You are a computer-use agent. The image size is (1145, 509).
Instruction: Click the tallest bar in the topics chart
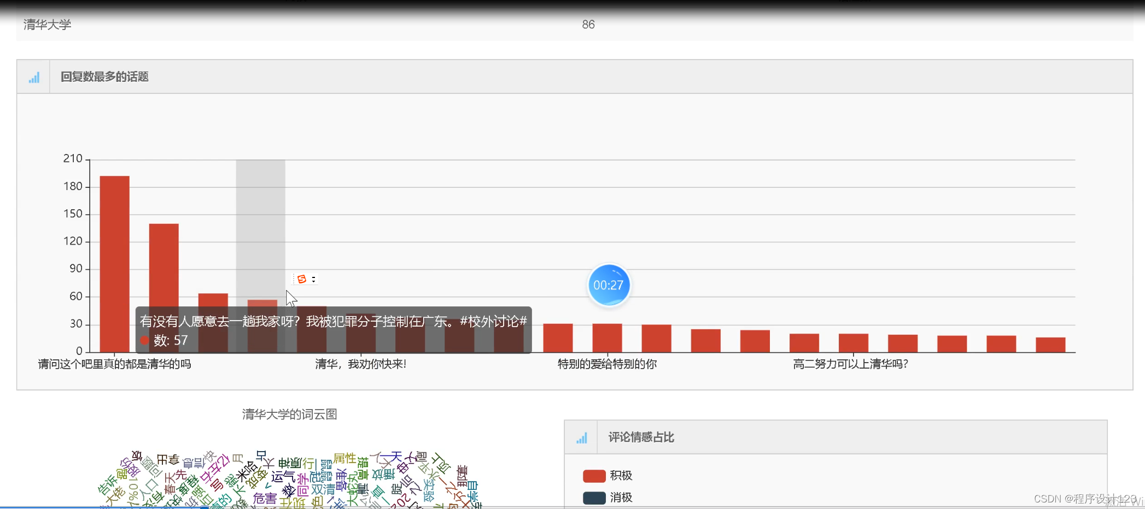coord(115,264)
